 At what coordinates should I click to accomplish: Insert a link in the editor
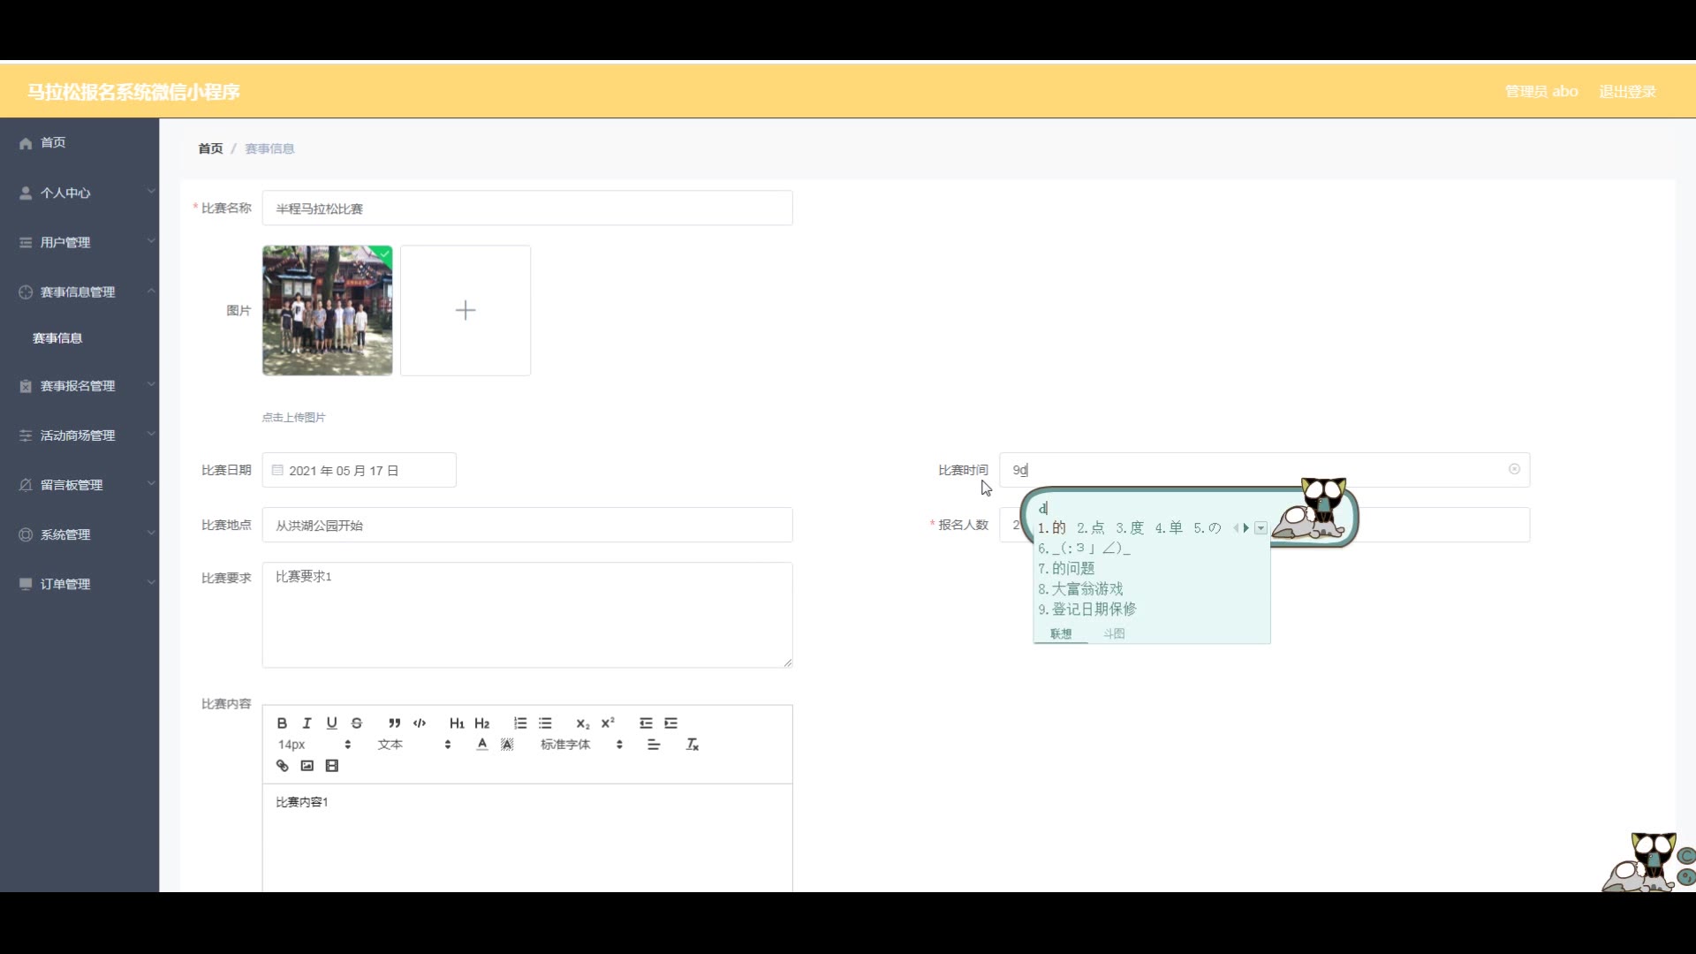283,766
